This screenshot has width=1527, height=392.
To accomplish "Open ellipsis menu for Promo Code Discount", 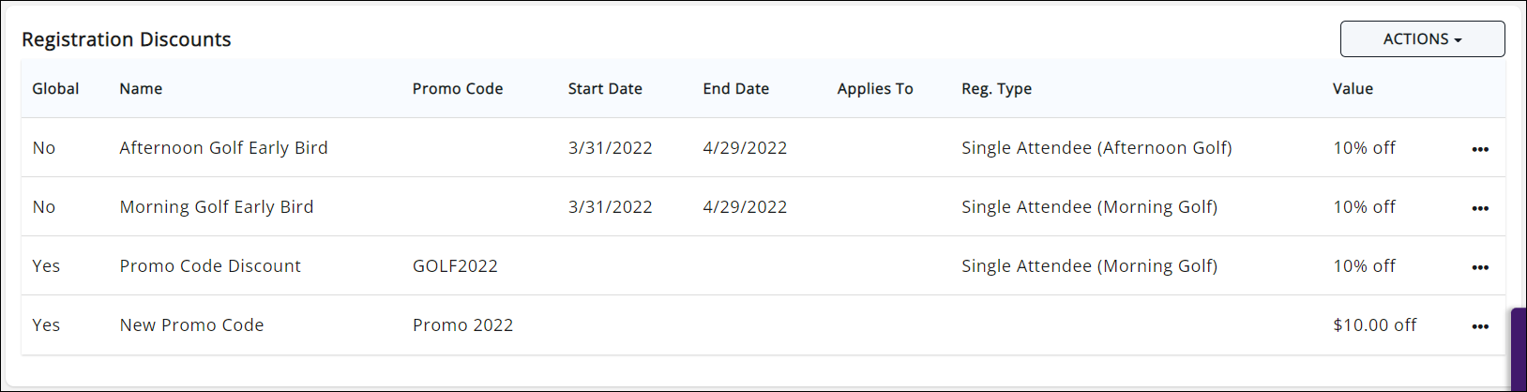I will [x=1480, y=267].
